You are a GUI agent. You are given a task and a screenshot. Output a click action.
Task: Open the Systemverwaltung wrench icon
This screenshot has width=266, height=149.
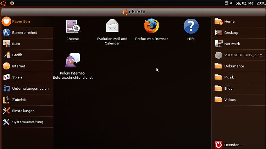click(6, 122)
